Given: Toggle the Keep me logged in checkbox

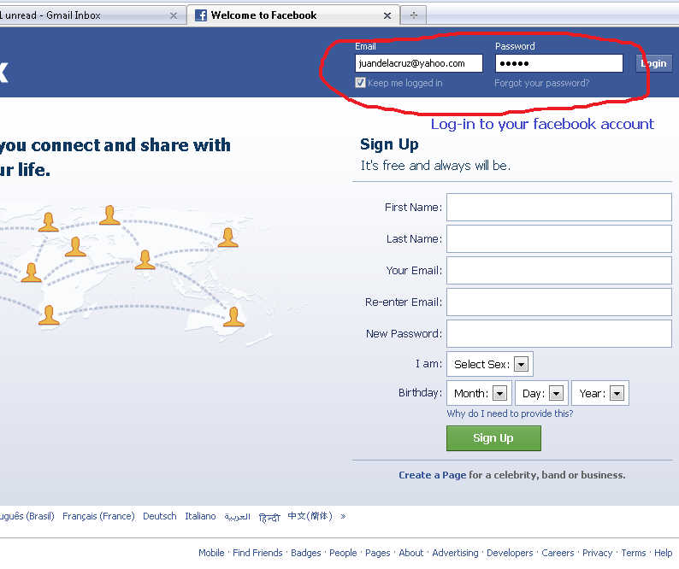Looking at the screenshot, I should (x=360, y=83).
